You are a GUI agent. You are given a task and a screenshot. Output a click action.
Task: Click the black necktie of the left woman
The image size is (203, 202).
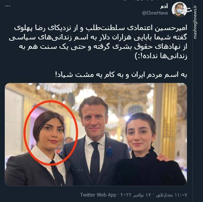click(57, 173)
